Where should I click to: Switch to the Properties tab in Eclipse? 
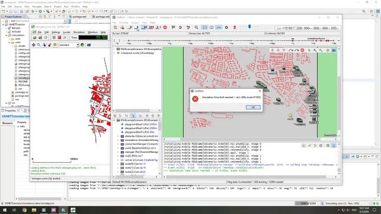pyautogui.click(x=11, y=111)
